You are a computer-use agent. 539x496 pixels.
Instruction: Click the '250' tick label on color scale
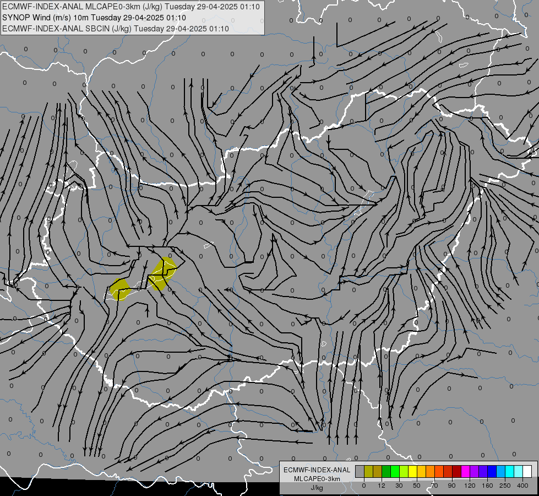pos(505,486)
